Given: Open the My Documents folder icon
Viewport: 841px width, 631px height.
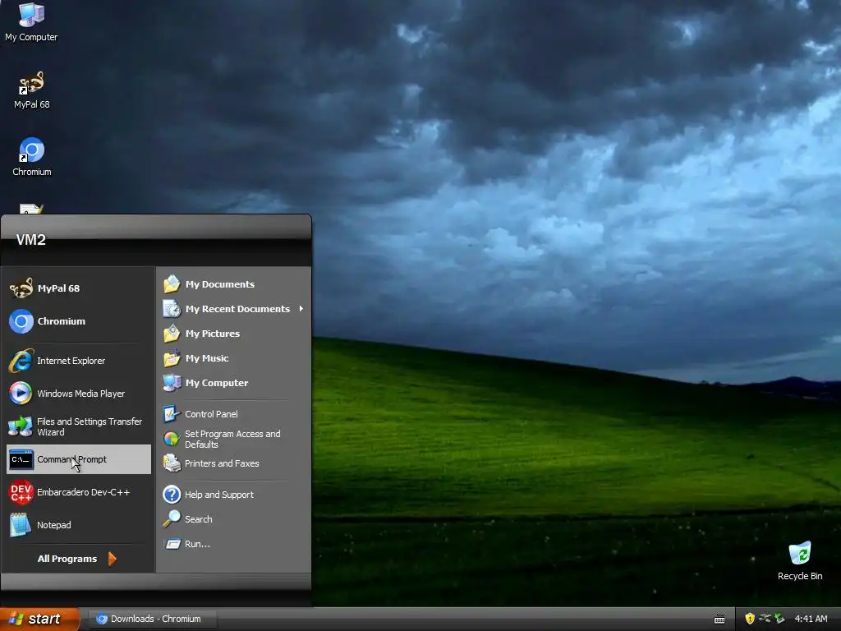Looking at the screenshot, I should click(x=172, y=283).
